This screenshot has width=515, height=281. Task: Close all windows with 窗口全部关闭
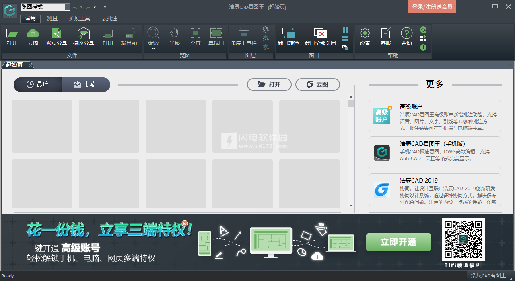click(x=320, y=37)
